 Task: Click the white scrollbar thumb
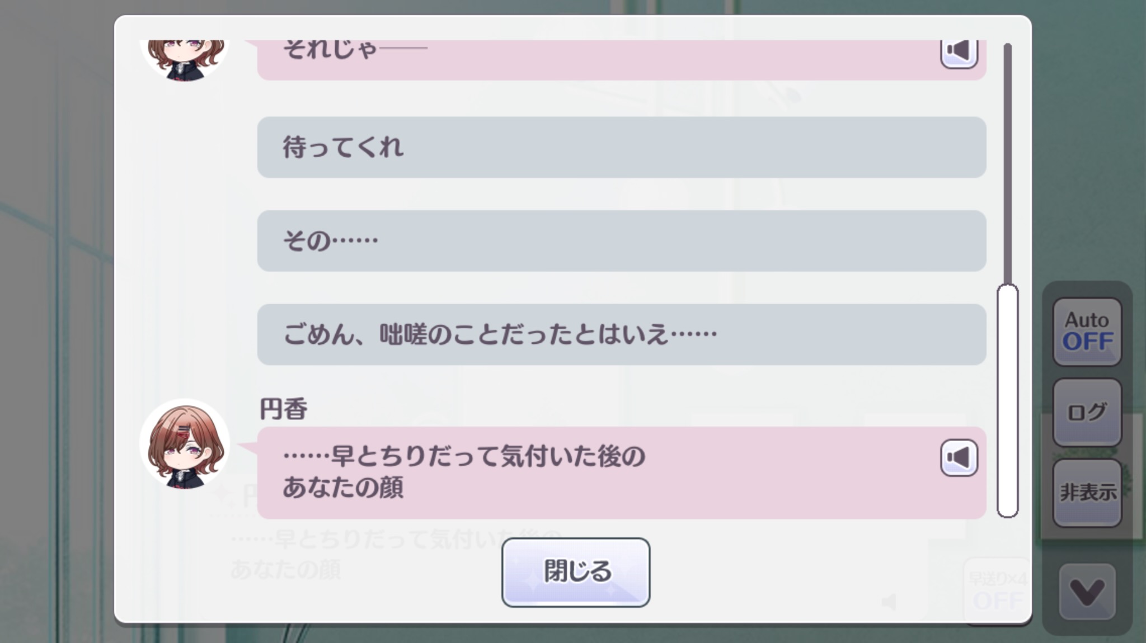pos(1007,400)
